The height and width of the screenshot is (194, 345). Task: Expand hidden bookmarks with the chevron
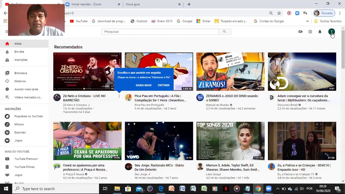(x=308, y=21)
